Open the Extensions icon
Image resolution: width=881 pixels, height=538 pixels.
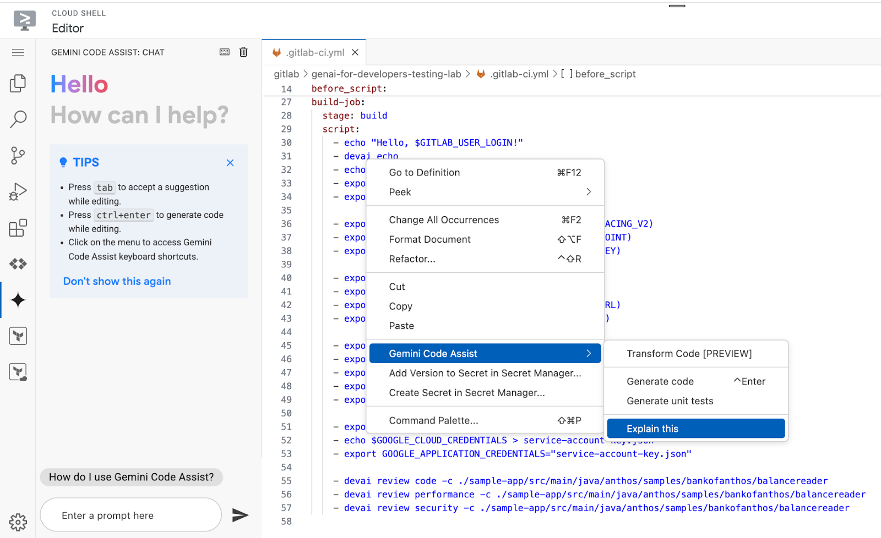(18, 228)
